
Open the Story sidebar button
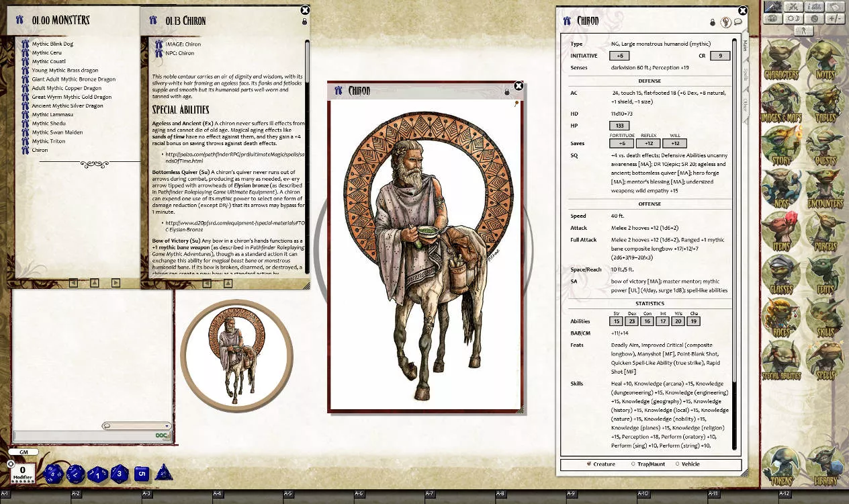click(781, 146)
